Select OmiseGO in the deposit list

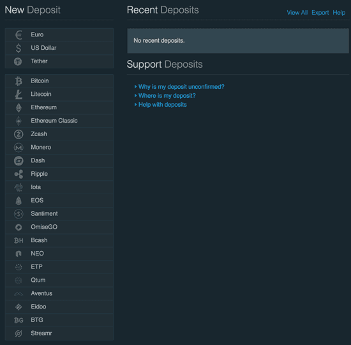59,227
